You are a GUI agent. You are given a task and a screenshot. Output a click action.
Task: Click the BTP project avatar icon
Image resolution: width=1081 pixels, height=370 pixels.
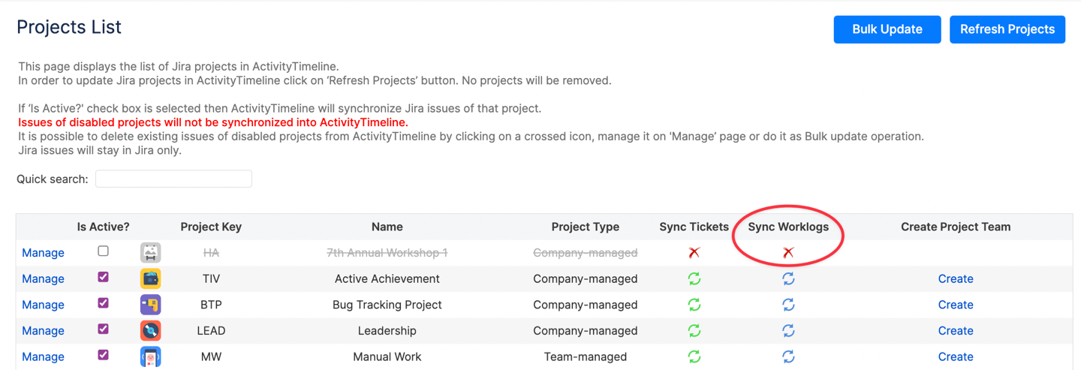click(x=151, y=305)
